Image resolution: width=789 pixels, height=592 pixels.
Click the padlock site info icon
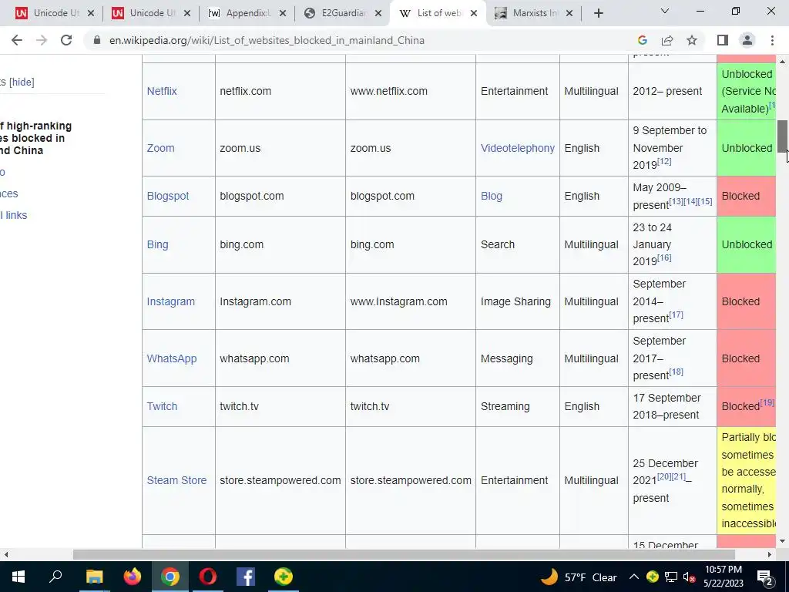pyautogui.click(x=97, y=40)
